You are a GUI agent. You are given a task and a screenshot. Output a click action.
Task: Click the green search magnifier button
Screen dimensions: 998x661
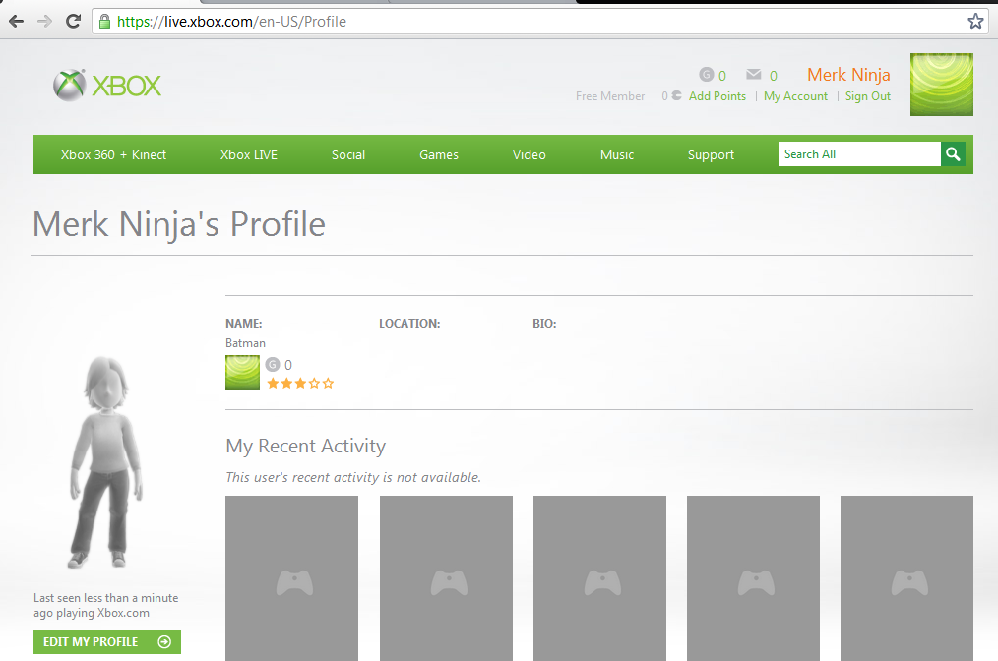coord(953,154)
